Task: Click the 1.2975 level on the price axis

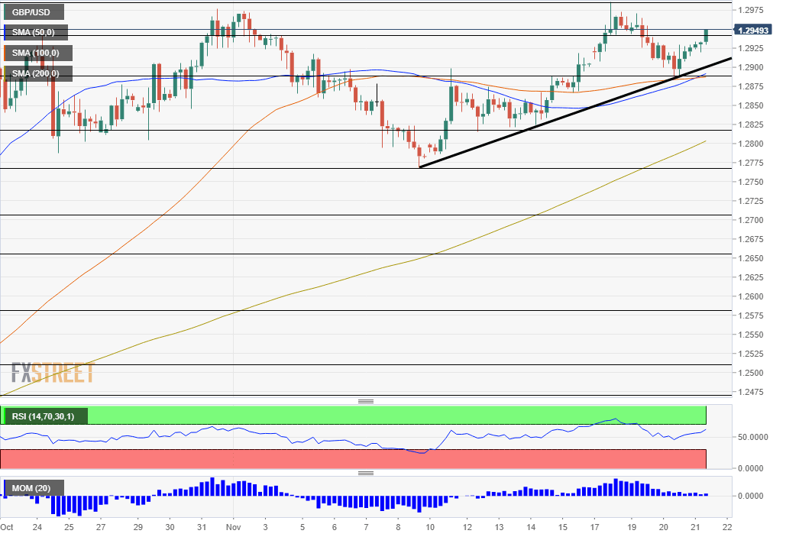Action: tap(754, 10)
